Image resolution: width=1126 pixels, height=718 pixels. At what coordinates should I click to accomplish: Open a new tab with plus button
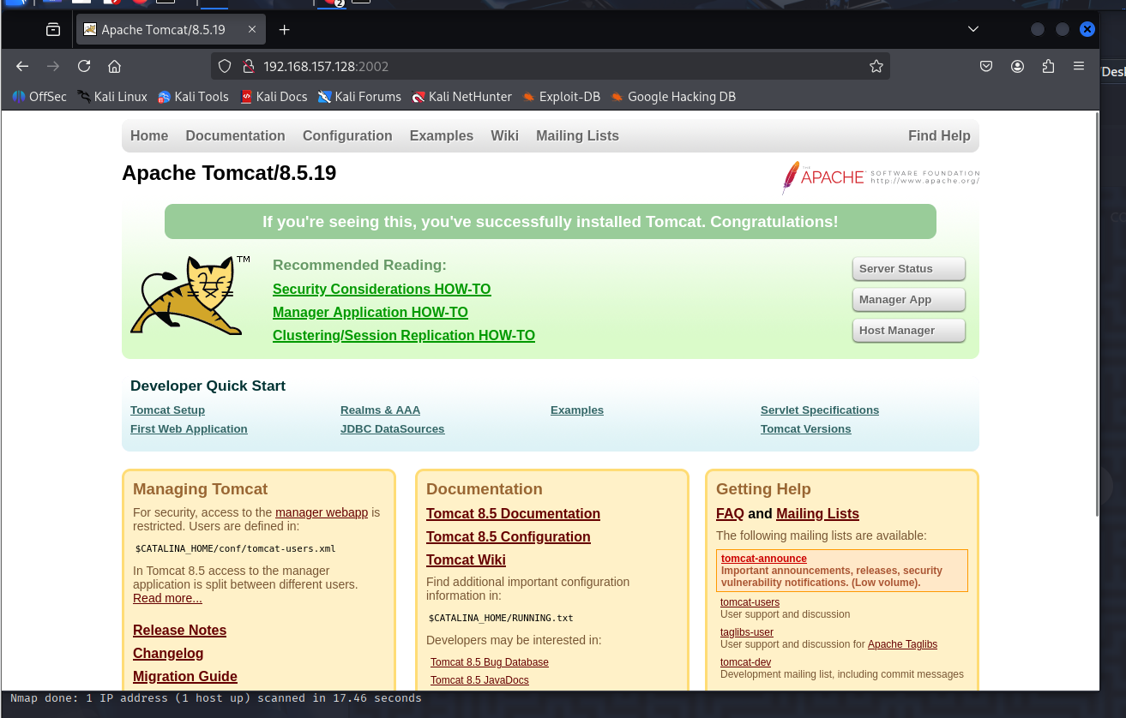[x=285, y=29]
